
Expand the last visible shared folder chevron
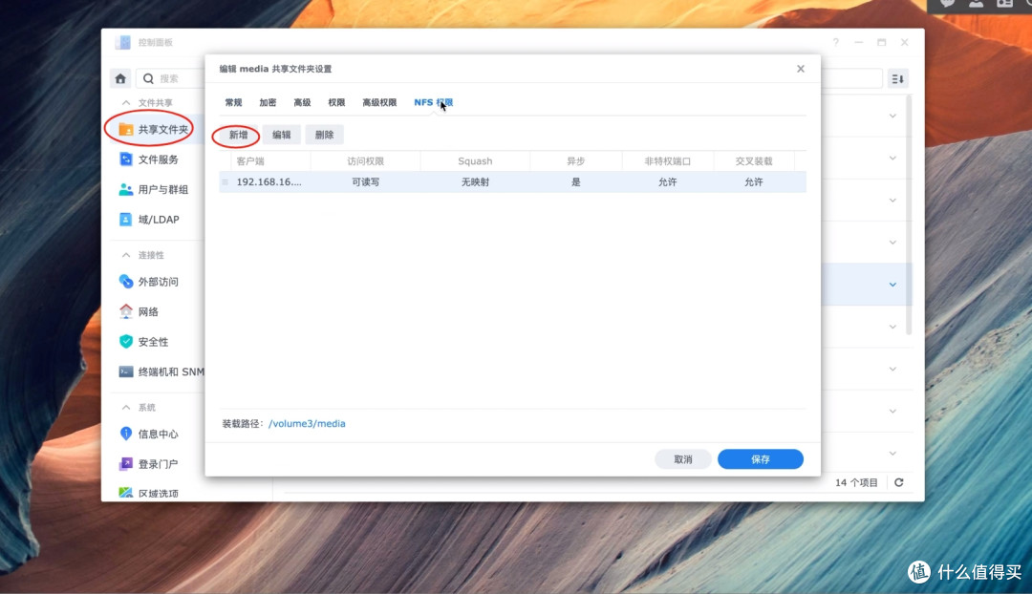892,454
